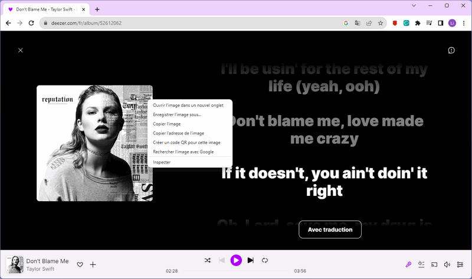Click the Avec traduction button

[330, 229]
